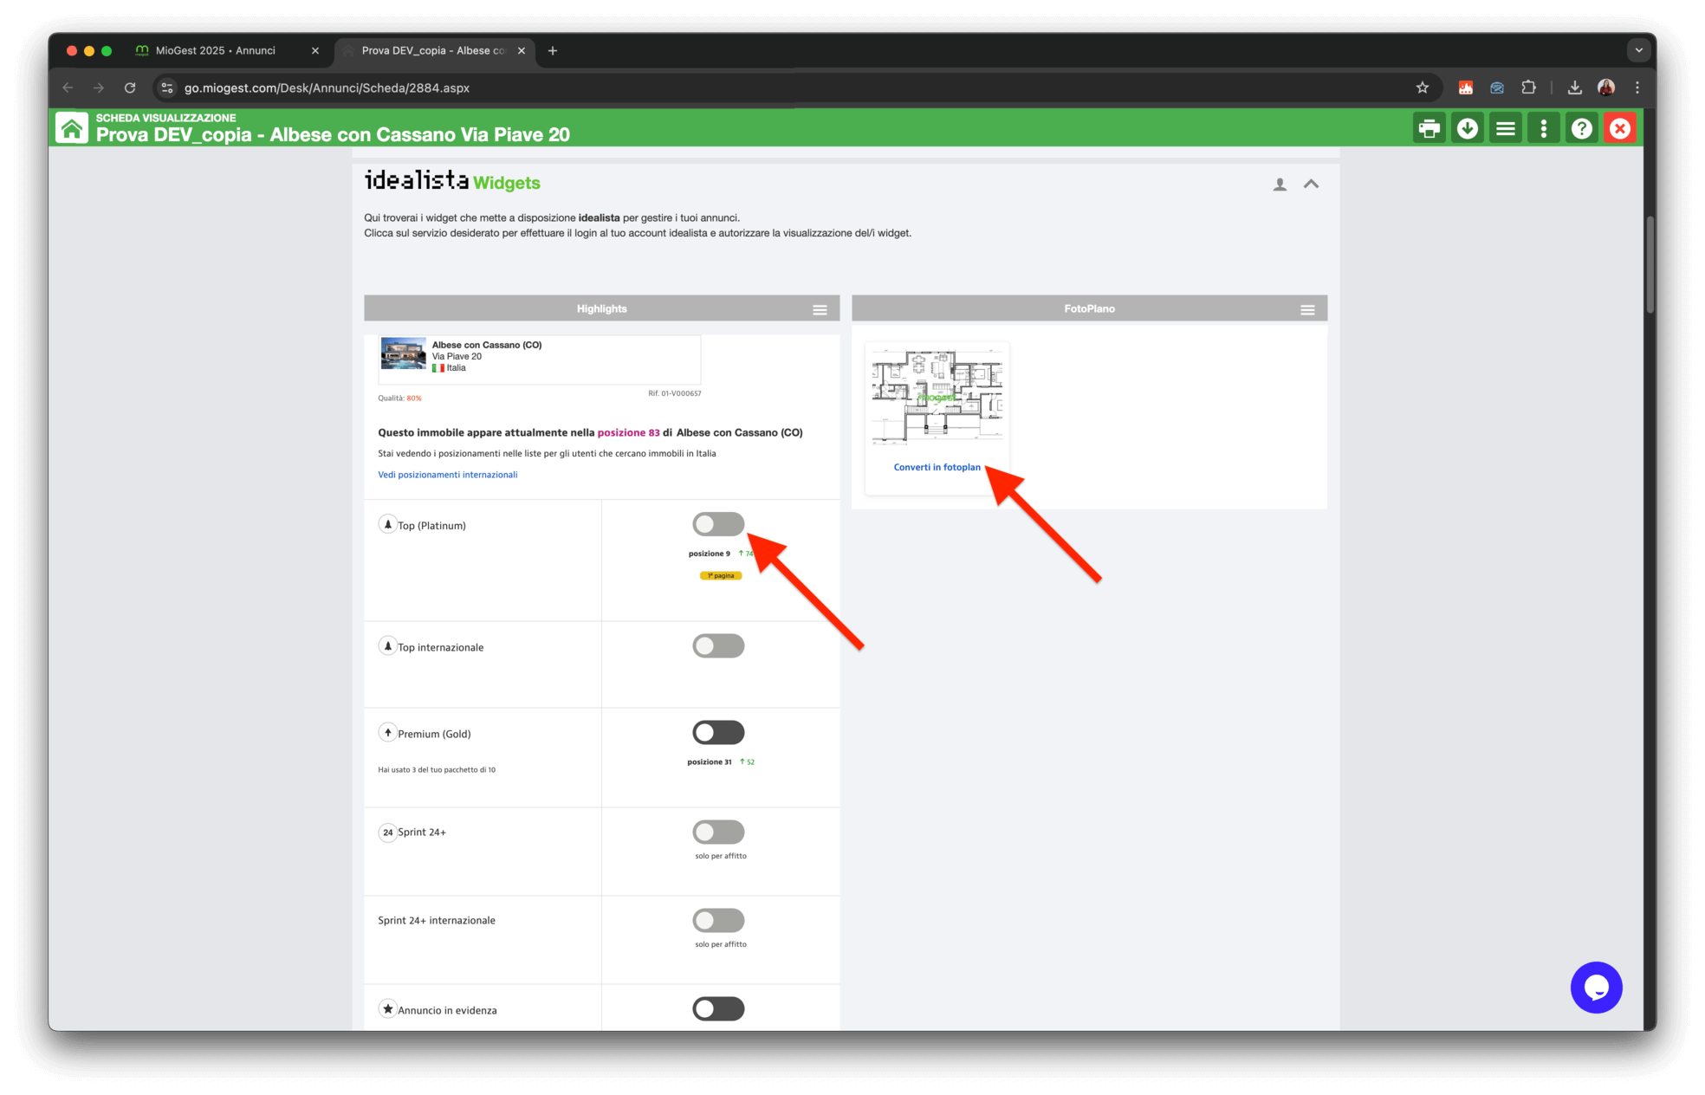This screenshot has width=1705, height=1095.
Task: Click the property photo thumbnail
Action: point(404,353)
